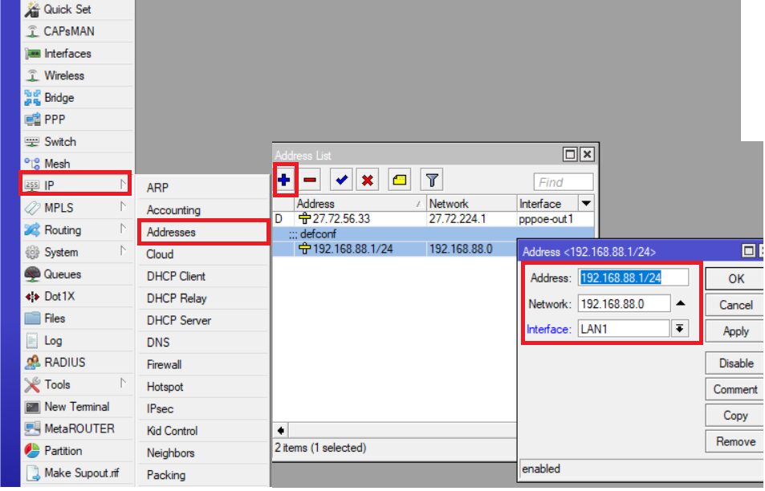Image resolution: width=765 pixels, height=491 pixels.
Task: Choose Firewall in the IP submenu
Action: (x=164, y=364)
